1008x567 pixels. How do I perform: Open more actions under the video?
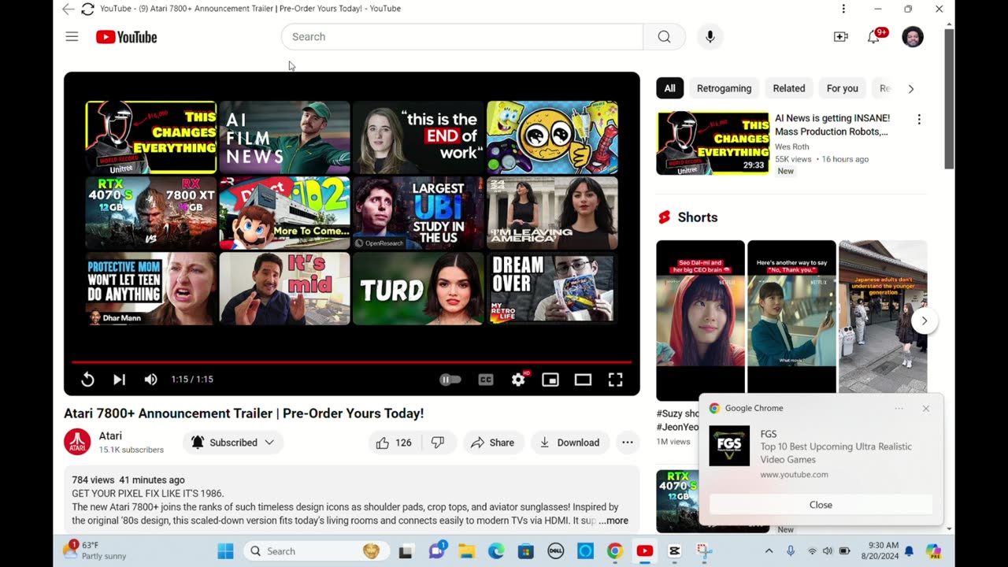628,443
